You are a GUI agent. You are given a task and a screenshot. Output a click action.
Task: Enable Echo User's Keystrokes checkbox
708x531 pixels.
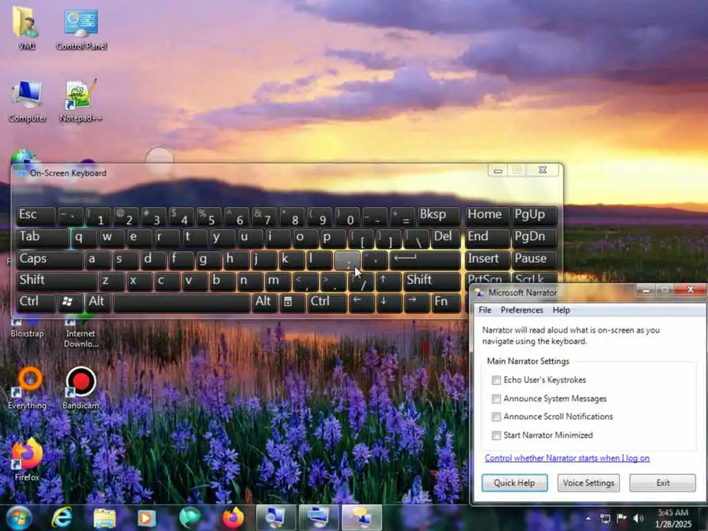pyautogui.click(x=496, y=380)
